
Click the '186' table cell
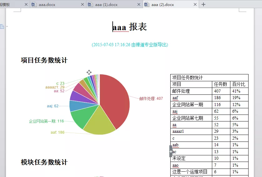point(221,98)
